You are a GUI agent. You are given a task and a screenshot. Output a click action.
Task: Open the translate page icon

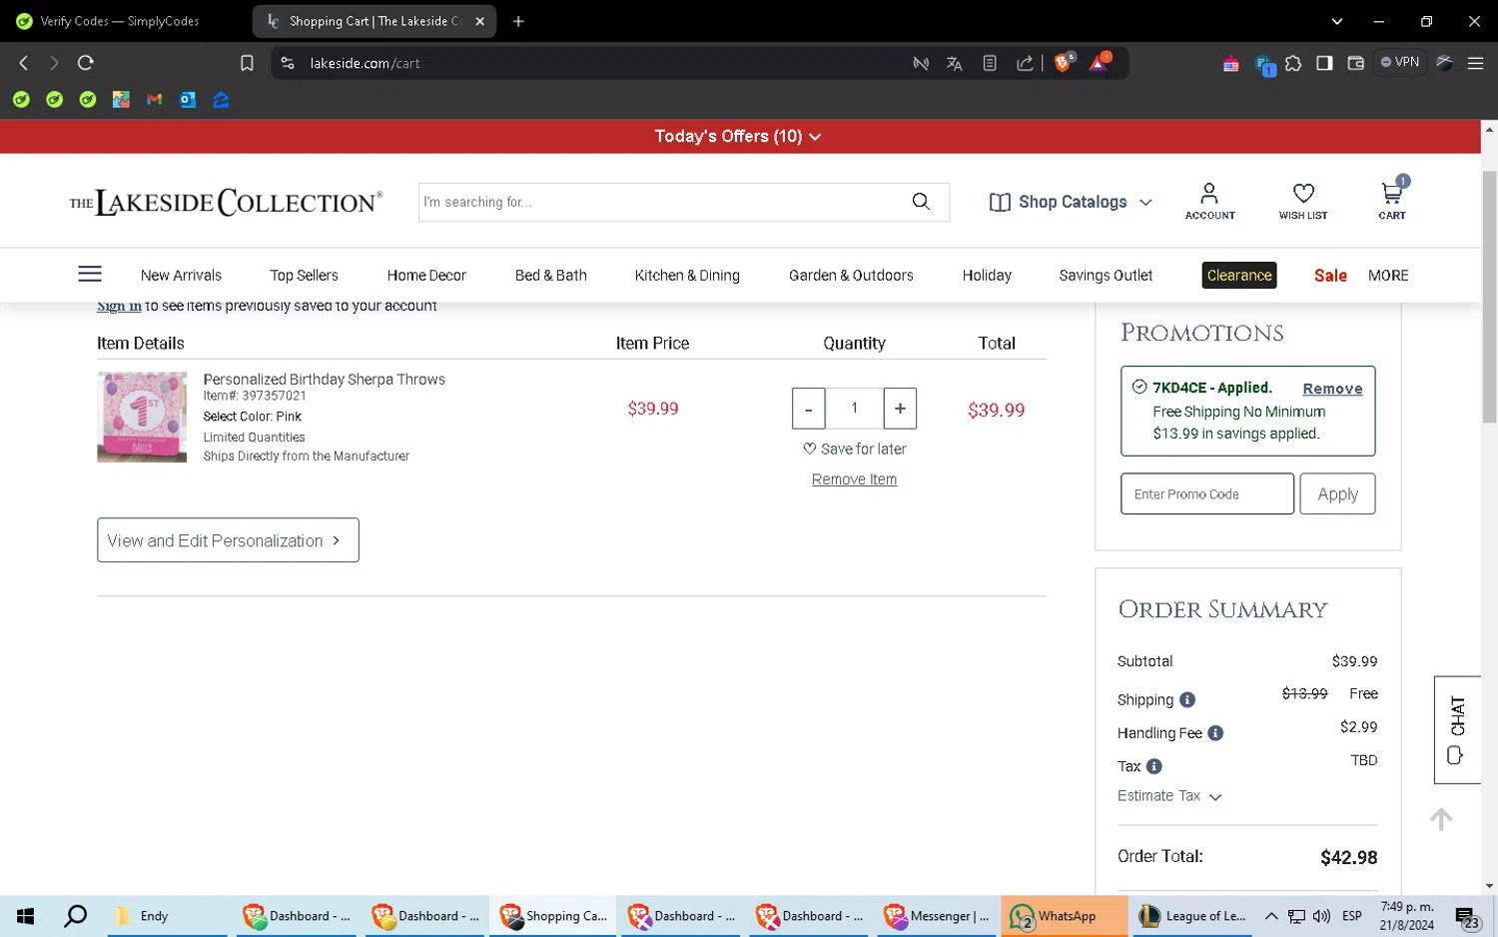pos(955,63)
